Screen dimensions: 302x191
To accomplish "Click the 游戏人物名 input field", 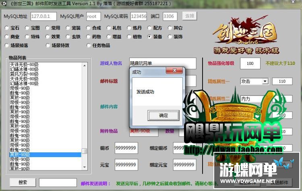I will (163, 63).
